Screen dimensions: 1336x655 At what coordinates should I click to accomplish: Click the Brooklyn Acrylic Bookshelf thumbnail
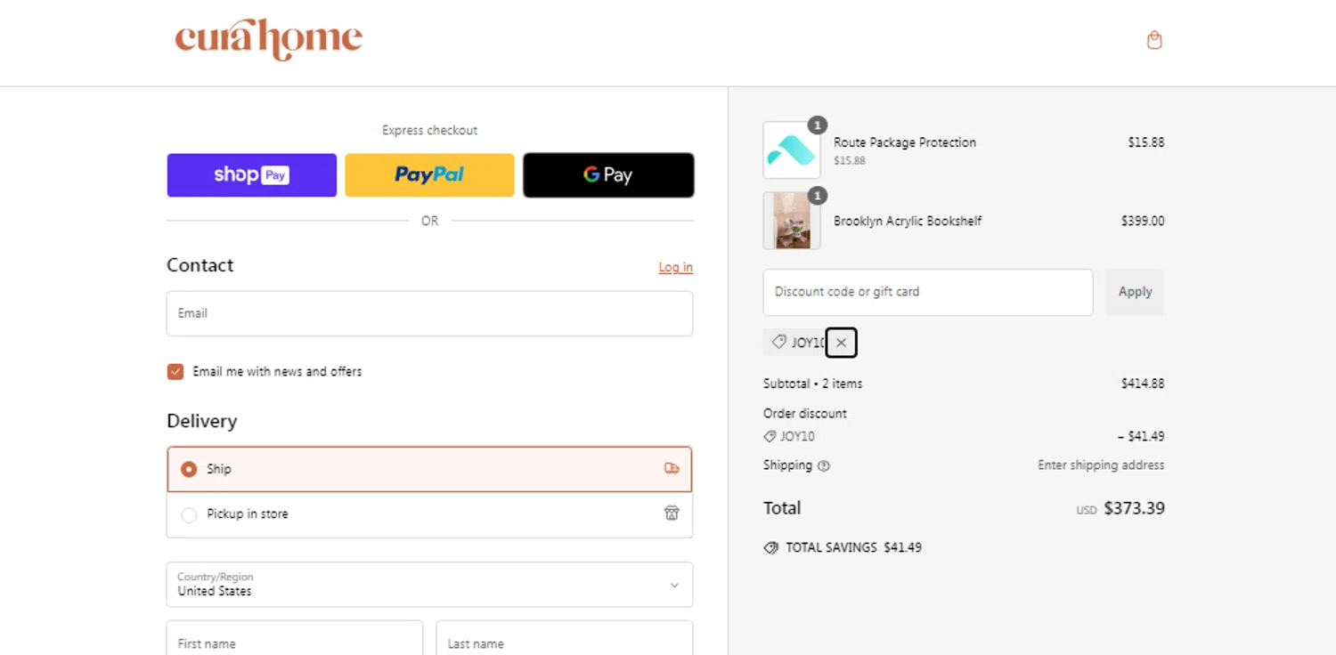(x=792, y=221)
